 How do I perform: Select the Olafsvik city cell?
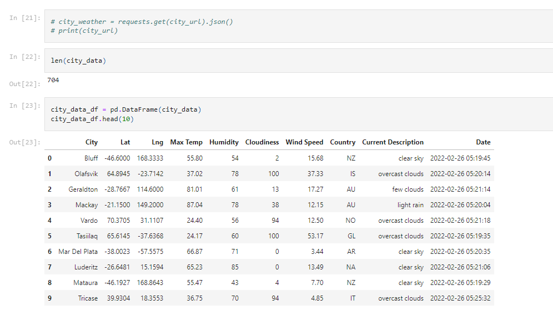[86, 174]
